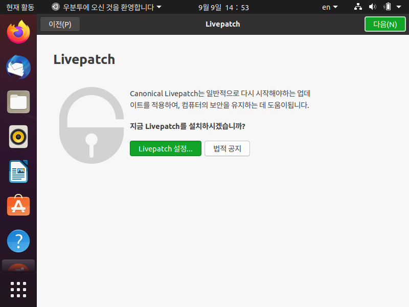This screenshot has width=409, height=307.
Task: Open the Activities overview
Action: click(x=20, y=7)
